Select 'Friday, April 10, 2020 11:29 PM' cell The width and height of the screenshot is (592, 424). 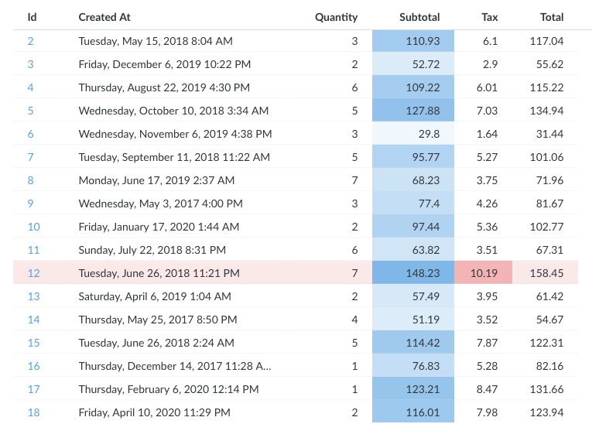coord(176,412)
